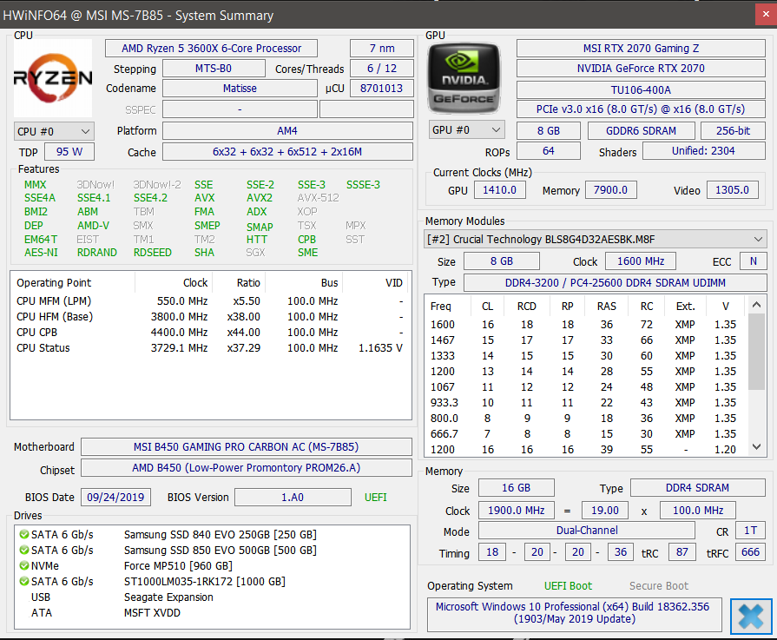Click the 7 nm process field
777x640 pixels.
382,49
